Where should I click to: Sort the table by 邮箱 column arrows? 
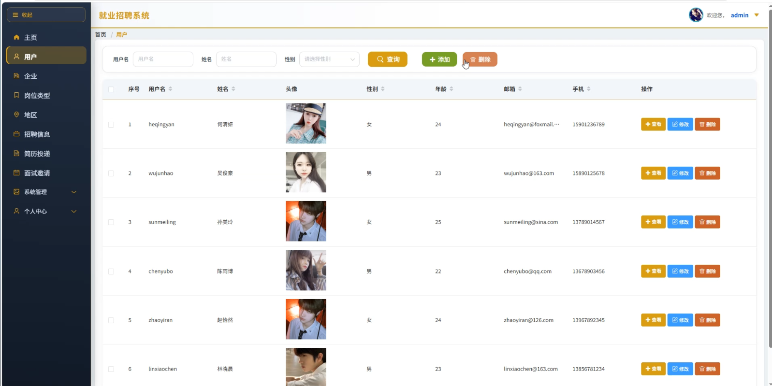point(520,89)
